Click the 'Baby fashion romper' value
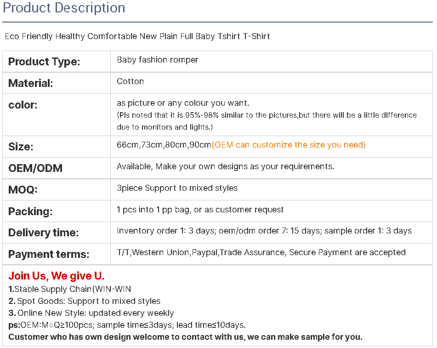Viewport: 437px width, 348px height. (158, 60)
